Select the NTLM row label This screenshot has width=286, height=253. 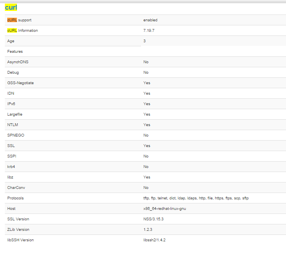pos(12,125)
